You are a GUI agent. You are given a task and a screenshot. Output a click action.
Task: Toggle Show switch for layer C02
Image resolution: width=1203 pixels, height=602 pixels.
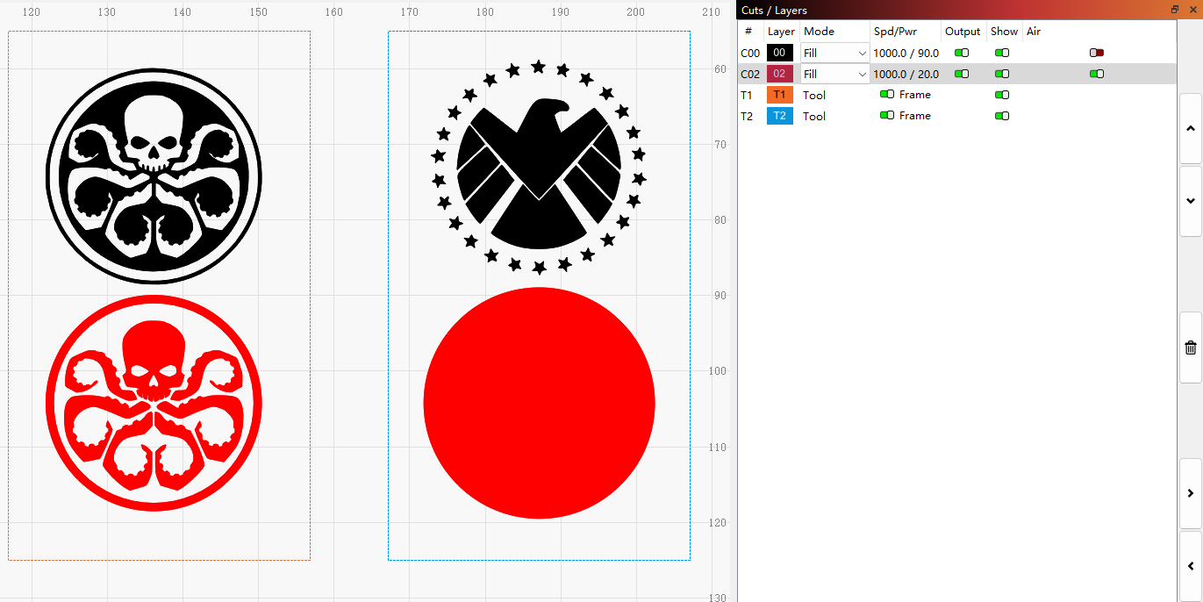(x=1002, y=74)
